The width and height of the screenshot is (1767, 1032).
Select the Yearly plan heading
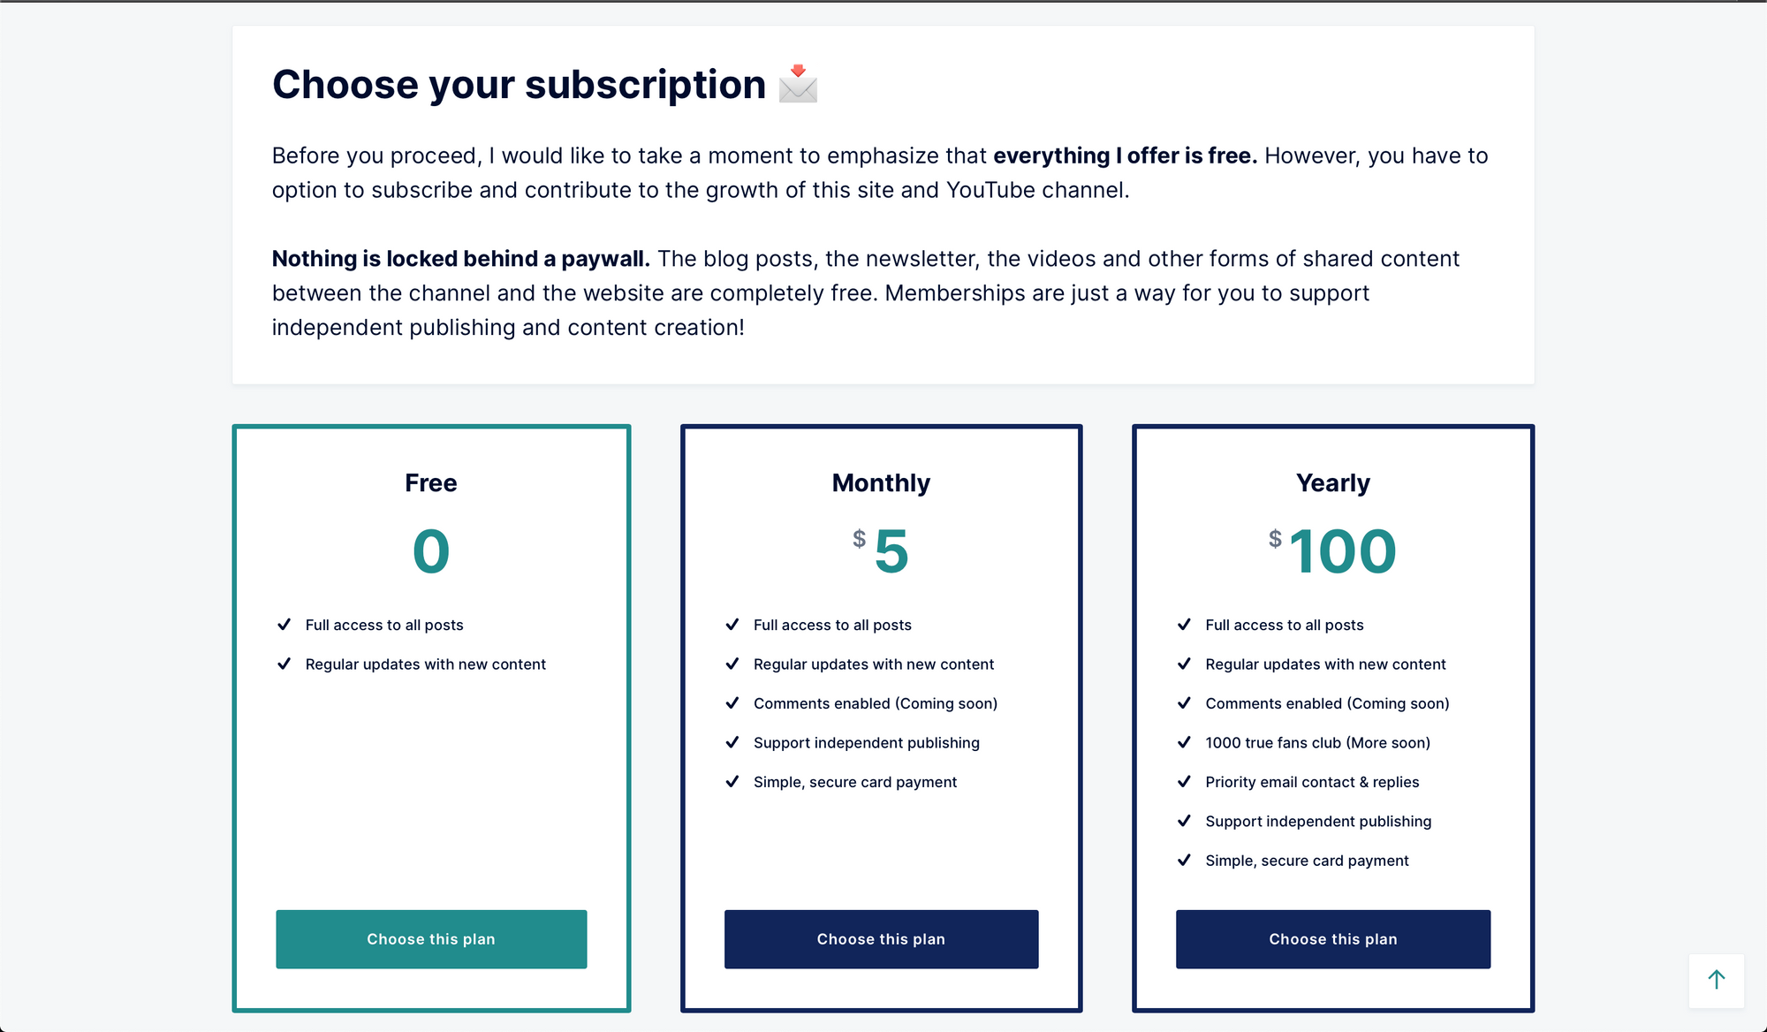coord(1333,483)
